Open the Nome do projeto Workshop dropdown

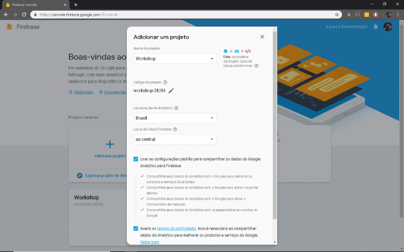tap(175, 58)
